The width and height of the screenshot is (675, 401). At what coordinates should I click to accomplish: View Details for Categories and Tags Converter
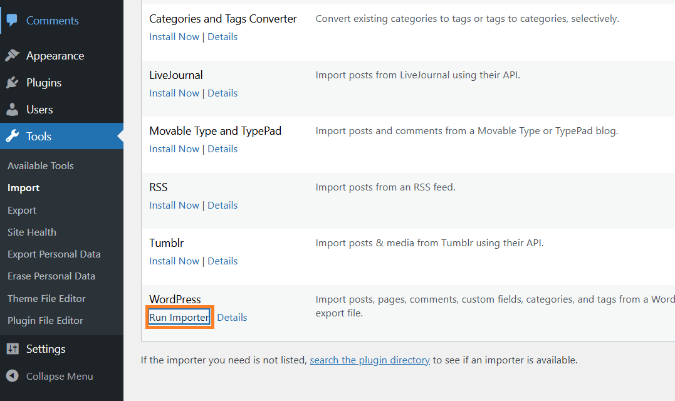click(x=222, y=36)
